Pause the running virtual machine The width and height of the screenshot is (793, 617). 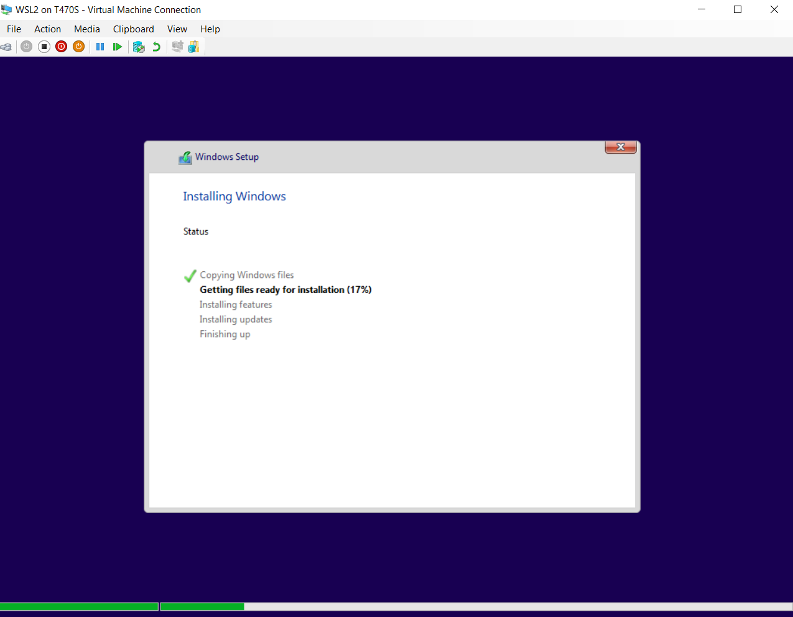click(100, 46)
